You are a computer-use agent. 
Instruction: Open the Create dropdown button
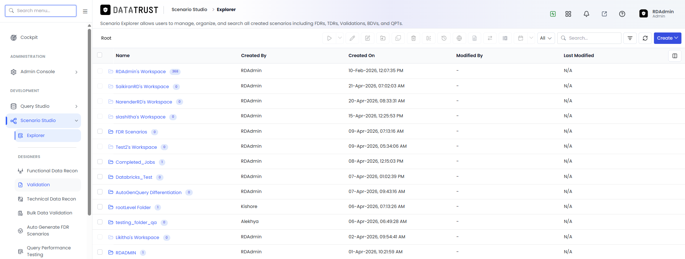click(x=668, y=38)
